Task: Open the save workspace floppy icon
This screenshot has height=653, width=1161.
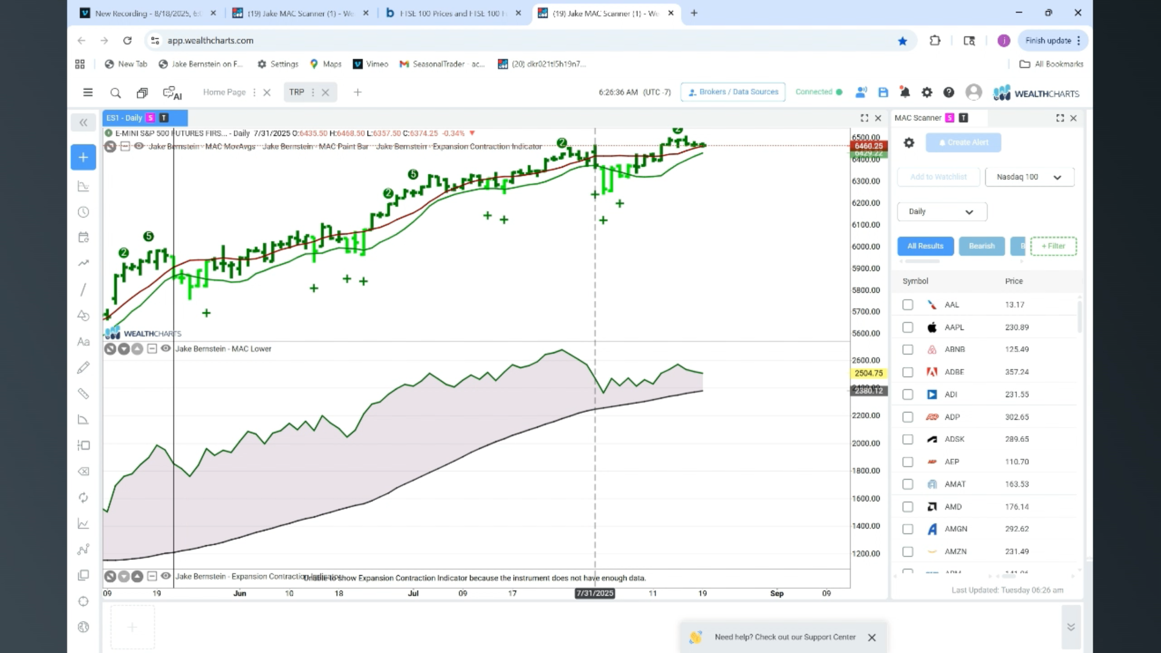Action: [883, 93]
